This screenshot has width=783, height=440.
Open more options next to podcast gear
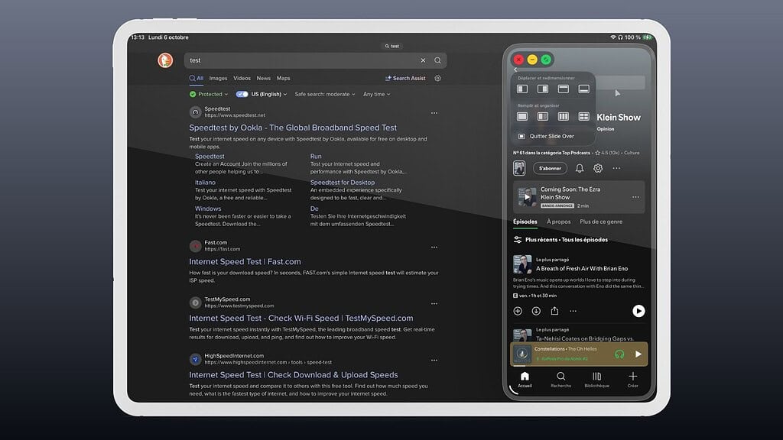[617, 168]
